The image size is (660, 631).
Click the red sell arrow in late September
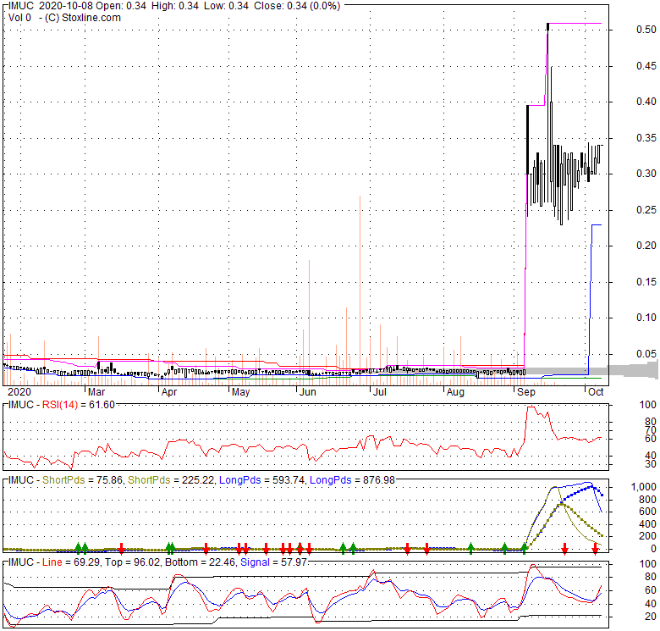coord(565,548)
